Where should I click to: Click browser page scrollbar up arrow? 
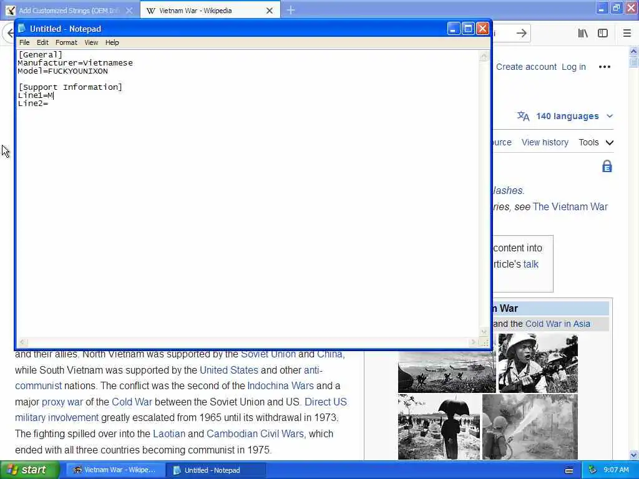pyautogui.click(x=633, y=51)
